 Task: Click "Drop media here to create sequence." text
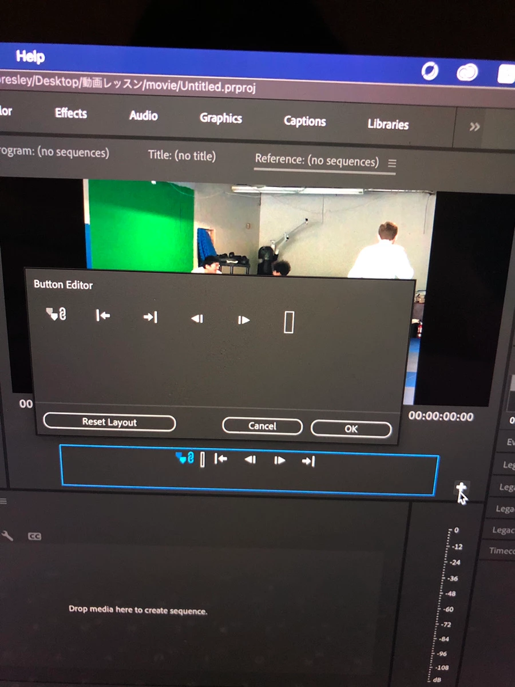coord(138,610)
